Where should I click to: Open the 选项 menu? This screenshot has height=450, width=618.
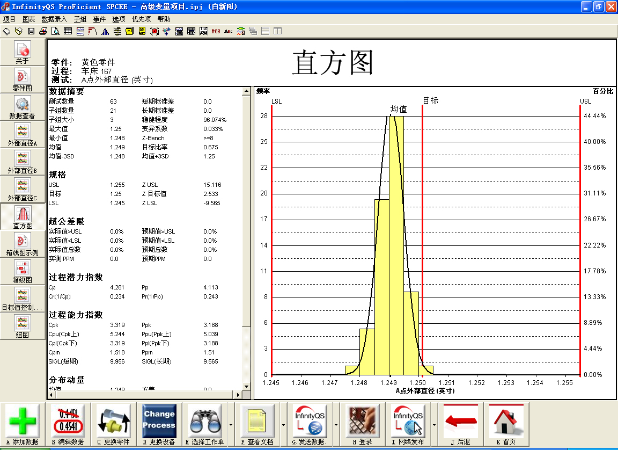[x=119, y=19]
